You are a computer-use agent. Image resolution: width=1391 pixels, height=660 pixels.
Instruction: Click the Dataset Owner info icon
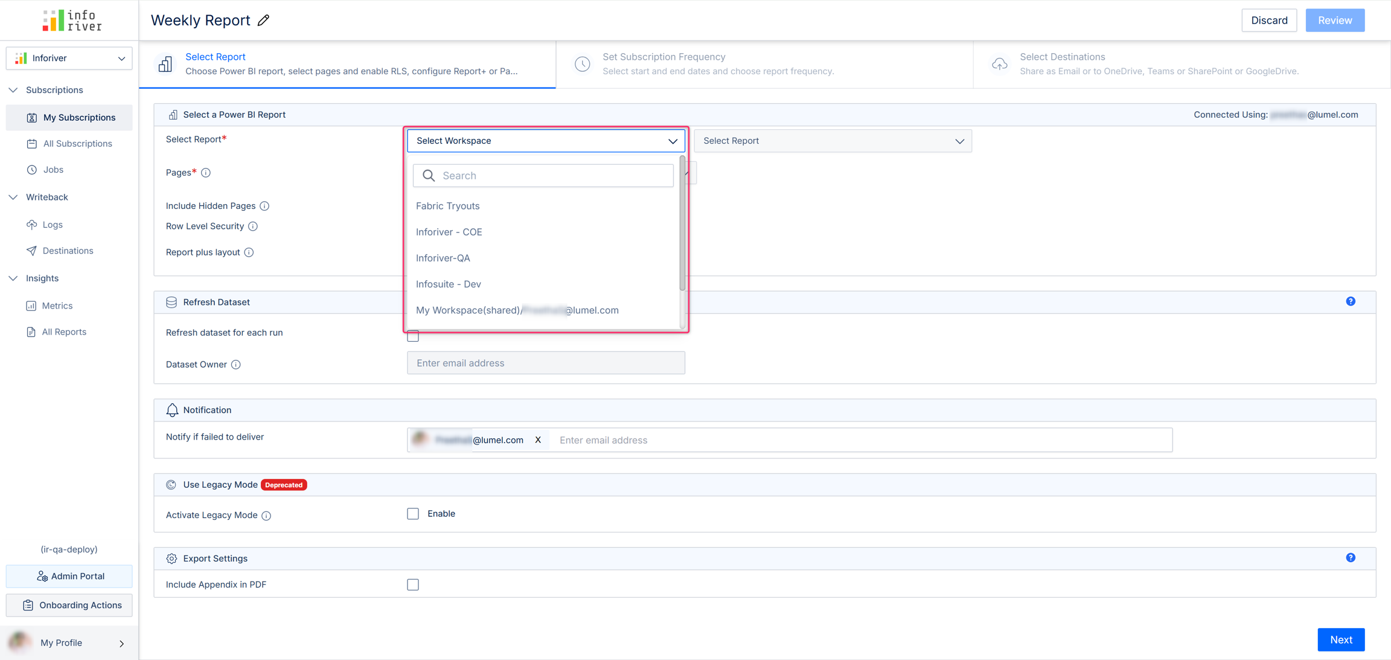coord(236,365)
